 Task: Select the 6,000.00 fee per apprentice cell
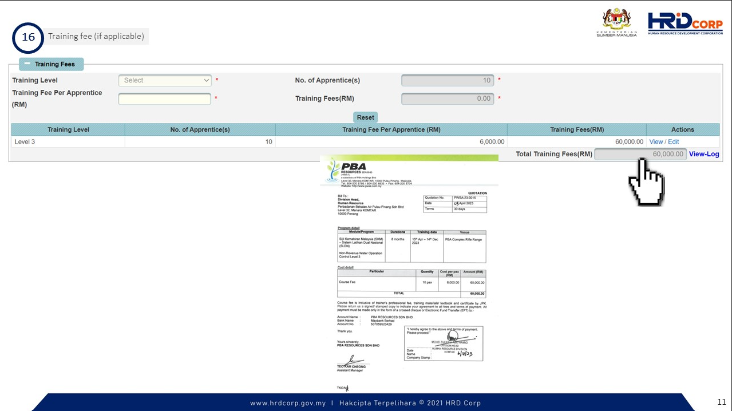pyautogui.click(x=391, y=141)
